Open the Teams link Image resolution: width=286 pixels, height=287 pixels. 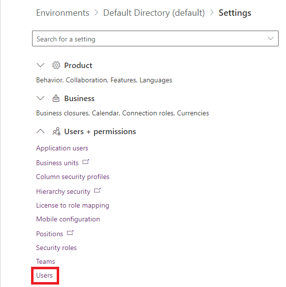tap(45, 261)
